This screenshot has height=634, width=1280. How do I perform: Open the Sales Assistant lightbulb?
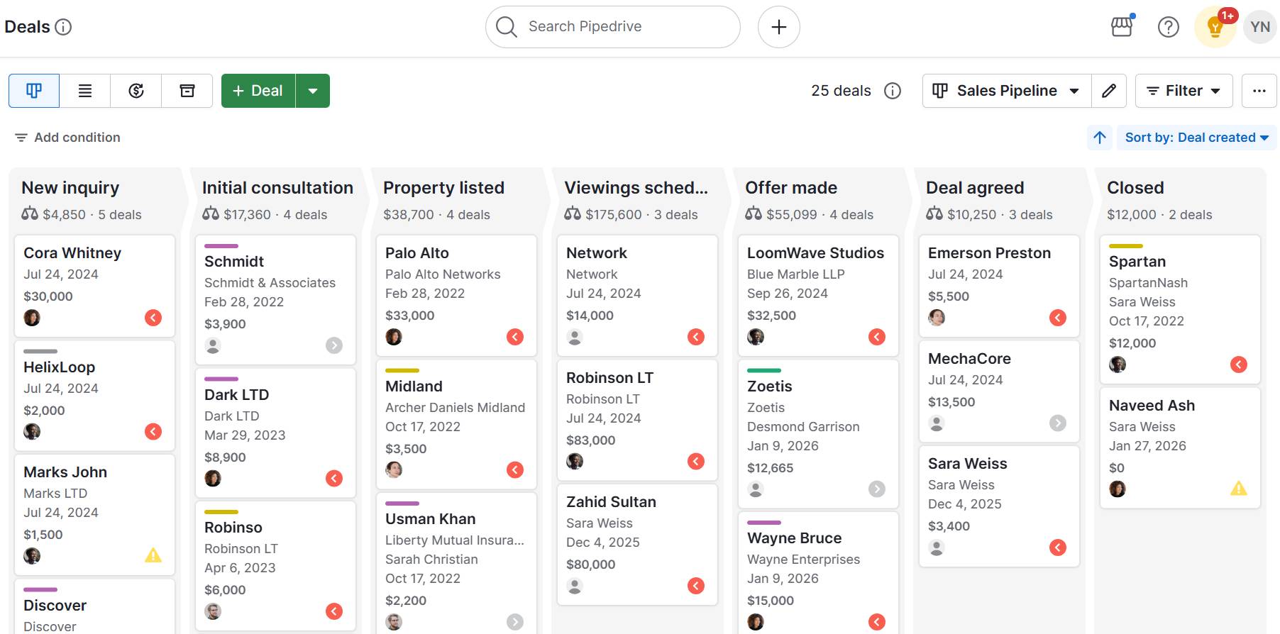coord(1215,27)
